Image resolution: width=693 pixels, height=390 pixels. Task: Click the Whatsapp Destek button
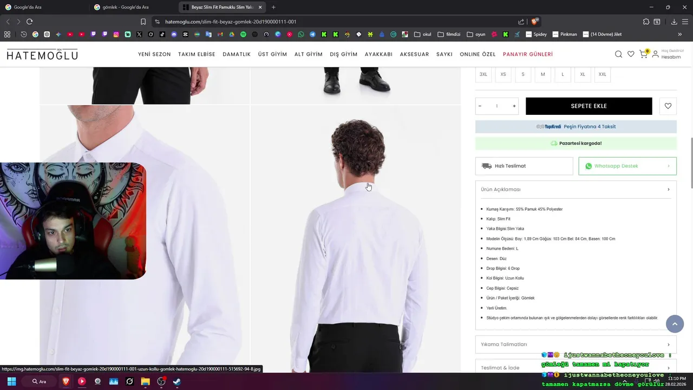pos(627,166)
